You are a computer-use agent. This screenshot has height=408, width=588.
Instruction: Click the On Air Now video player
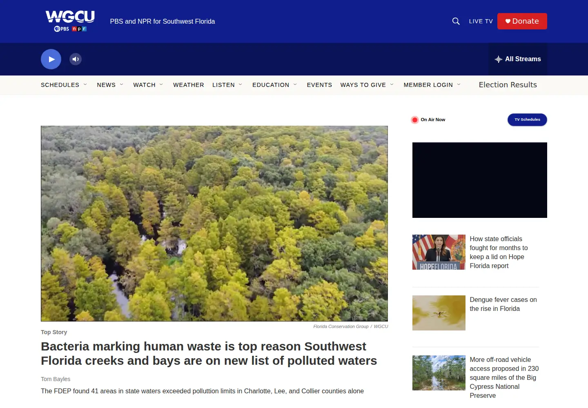coord(480,180)
